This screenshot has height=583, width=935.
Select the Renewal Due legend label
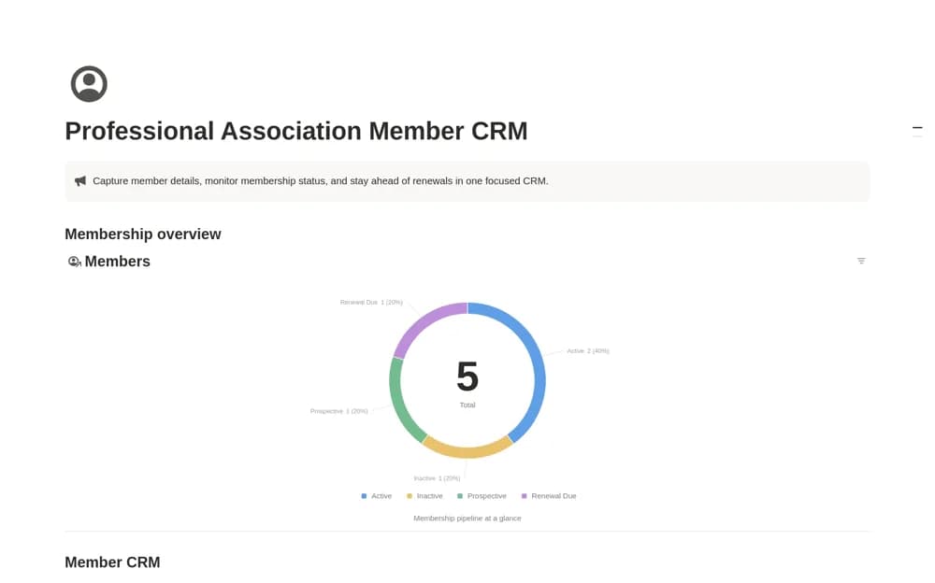(x=554, y=496)
